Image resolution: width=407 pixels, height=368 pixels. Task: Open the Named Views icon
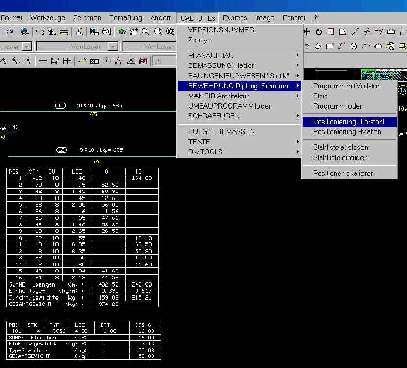click(106, 32)
